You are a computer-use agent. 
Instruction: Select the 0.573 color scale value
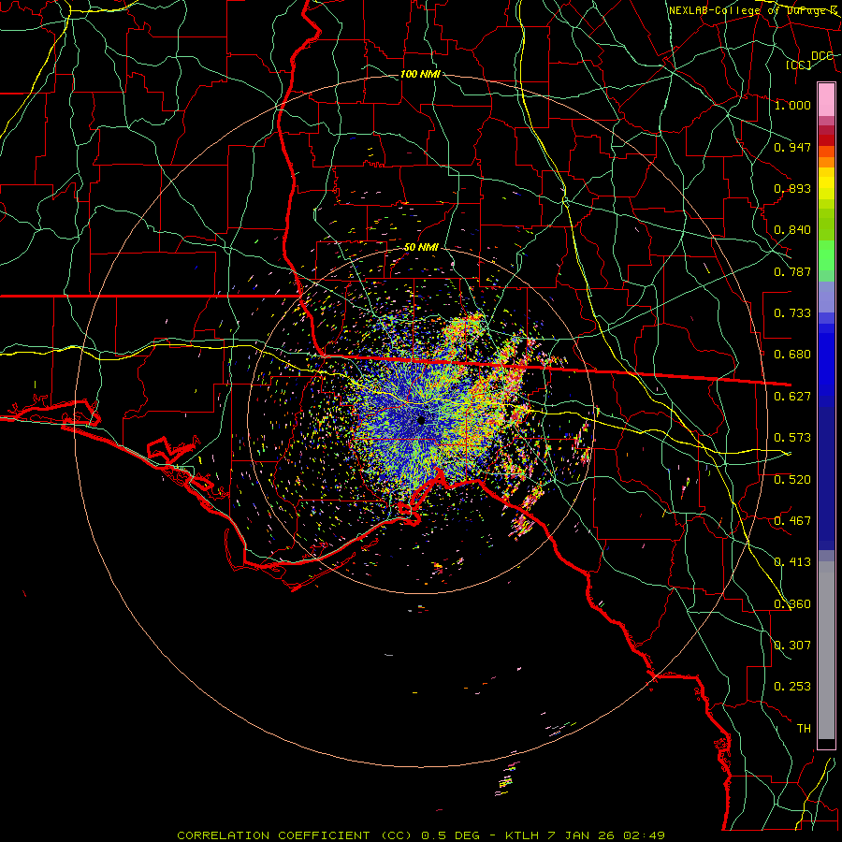792,438
